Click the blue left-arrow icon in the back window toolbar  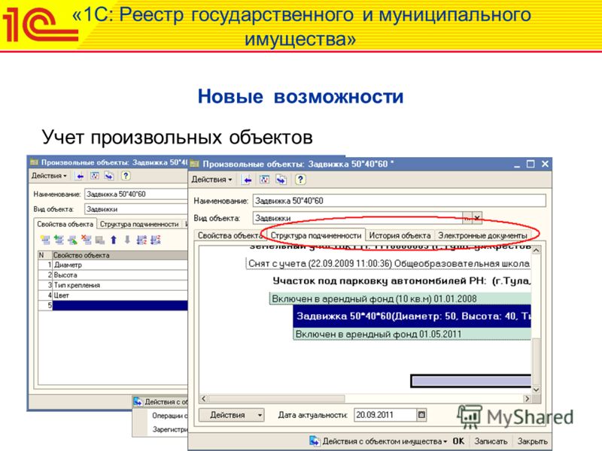point(80,176)
